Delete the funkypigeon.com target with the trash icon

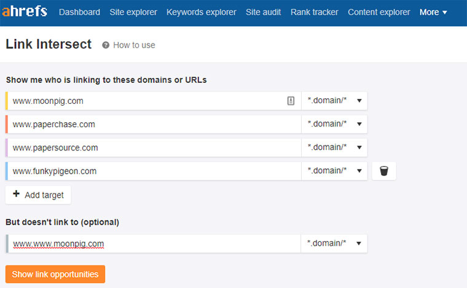click(384, 171)
